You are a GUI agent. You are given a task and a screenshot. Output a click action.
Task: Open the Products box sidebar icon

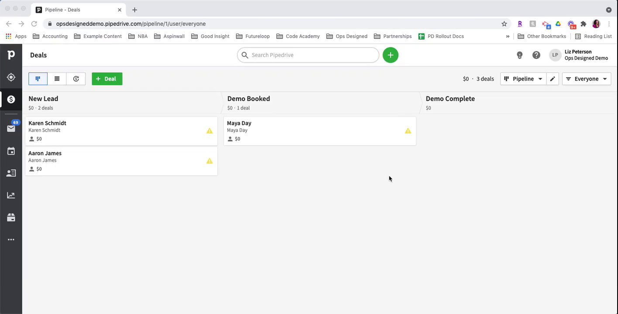(11, 218)
